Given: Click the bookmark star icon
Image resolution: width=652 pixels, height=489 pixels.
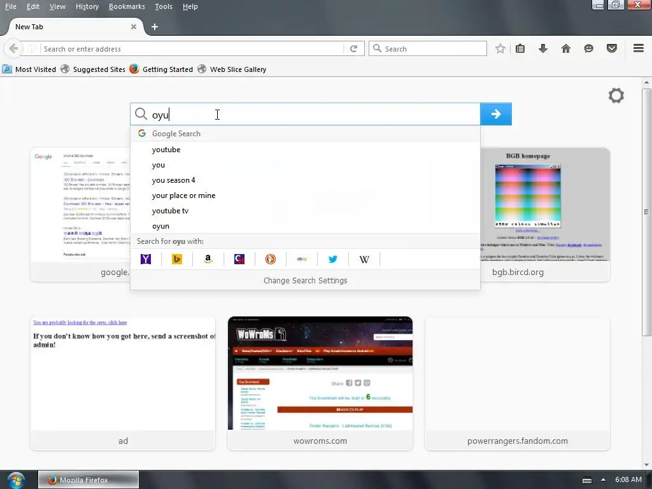Looking at the screenshot, I should pos(500,48).
